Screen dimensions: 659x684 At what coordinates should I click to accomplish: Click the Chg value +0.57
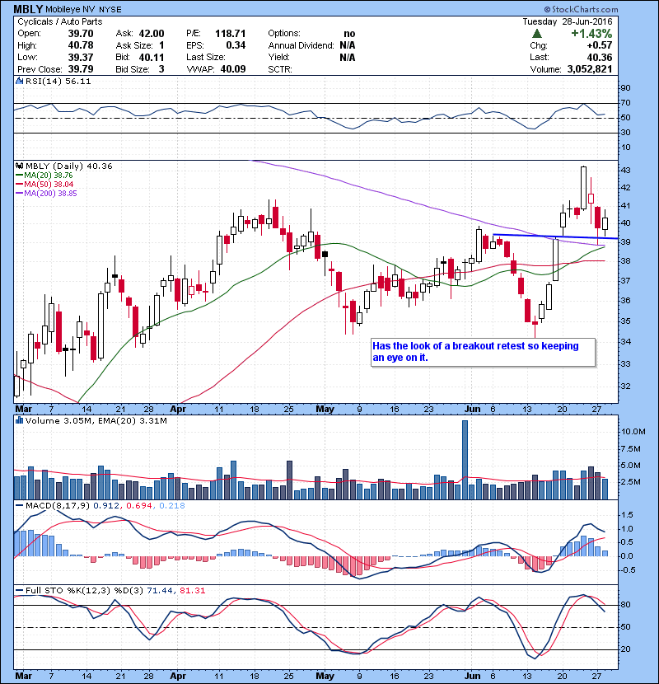[599, 45]
